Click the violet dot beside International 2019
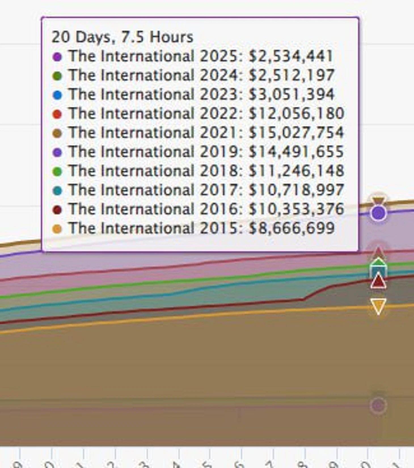Screen dimensions: 414x468 coord(57,152)
